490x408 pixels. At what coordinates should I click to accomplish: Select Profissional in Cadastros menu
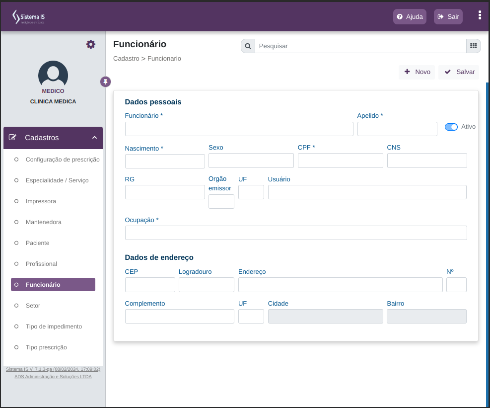(41, 264)
